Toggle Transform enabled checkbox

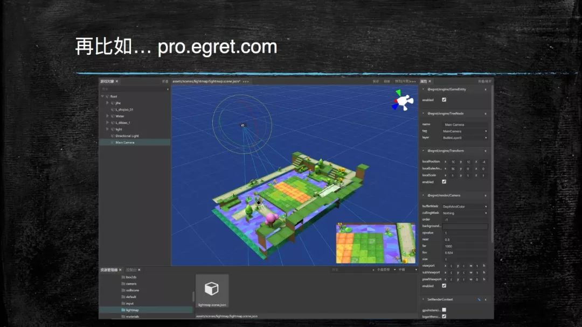444,182
